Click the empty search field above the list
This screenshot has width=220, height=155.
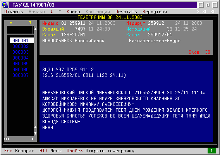[x=20, y=30]
